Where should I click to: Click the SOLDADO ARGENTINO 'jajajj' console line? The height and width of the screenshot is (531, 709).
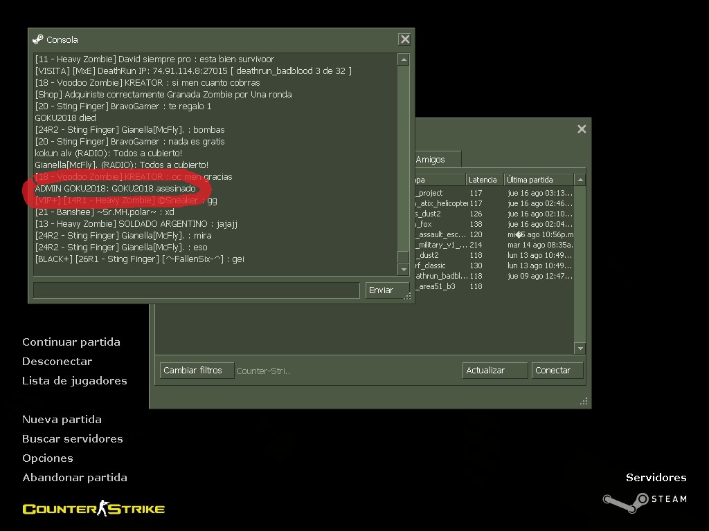[x=136, y=223]
